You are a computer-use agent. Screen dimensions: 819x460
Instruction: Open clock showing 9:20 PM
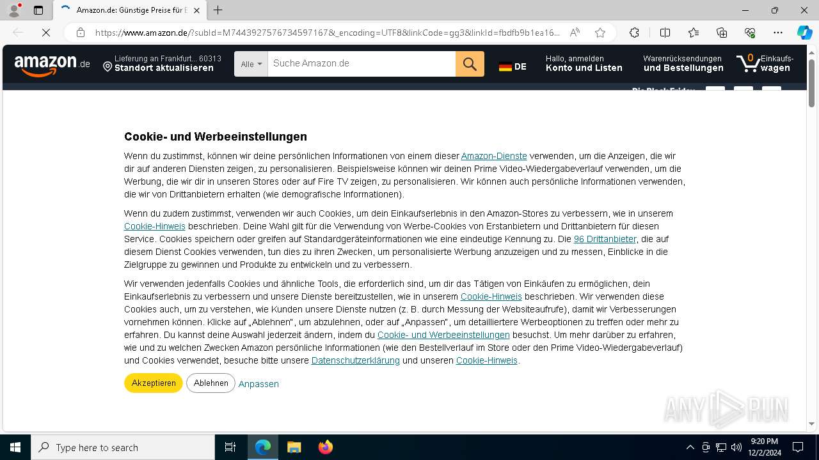(x=764, y=447)
